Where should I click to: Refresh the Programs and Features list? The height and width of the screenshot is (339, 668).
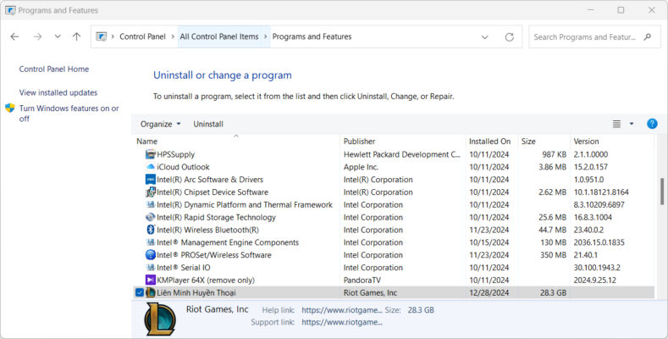(509, 37)
